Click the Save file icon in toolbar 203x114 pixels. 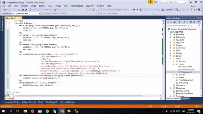click(x=23, y=10)
